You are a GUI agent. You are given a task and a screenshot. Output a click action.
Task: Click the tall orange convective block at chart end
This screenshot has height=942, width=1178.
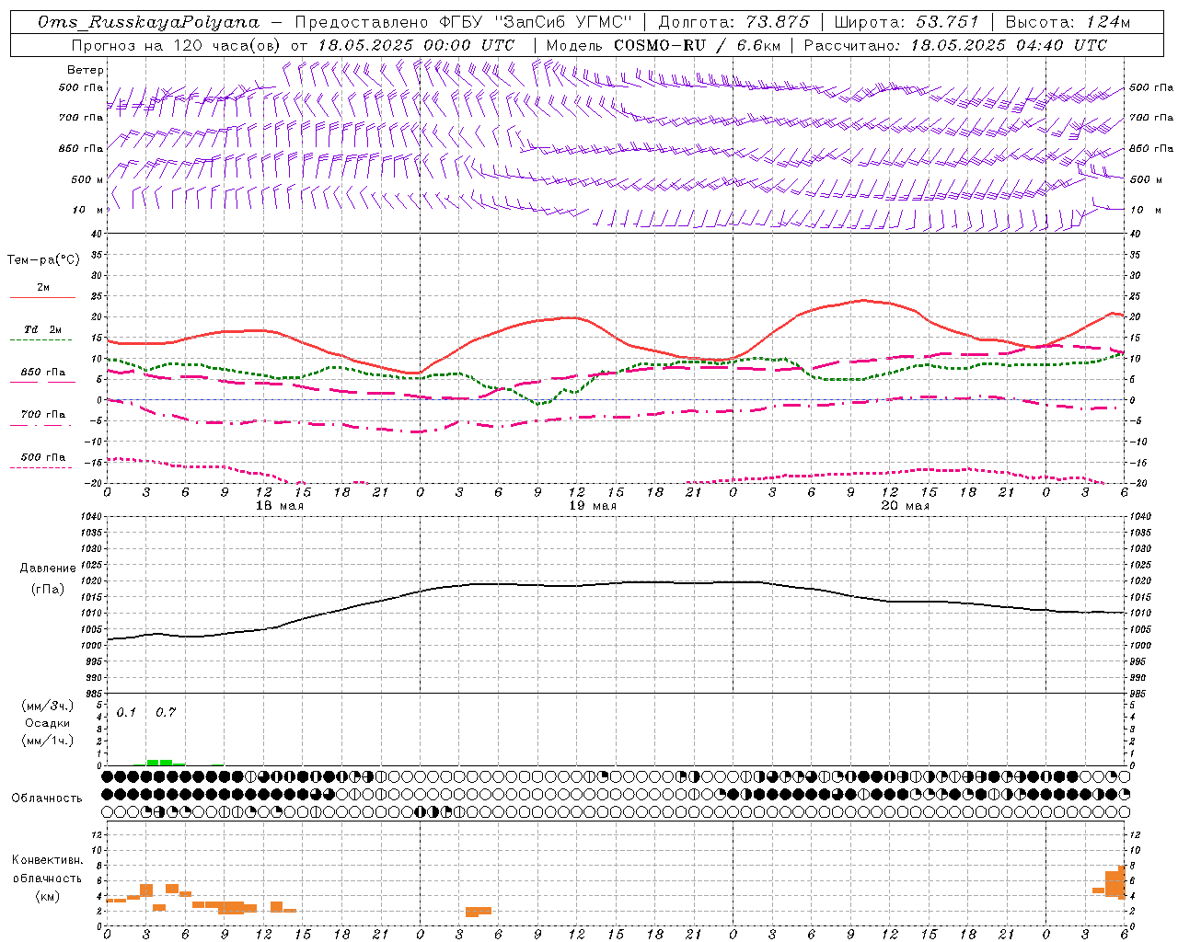pos(1115,883)
